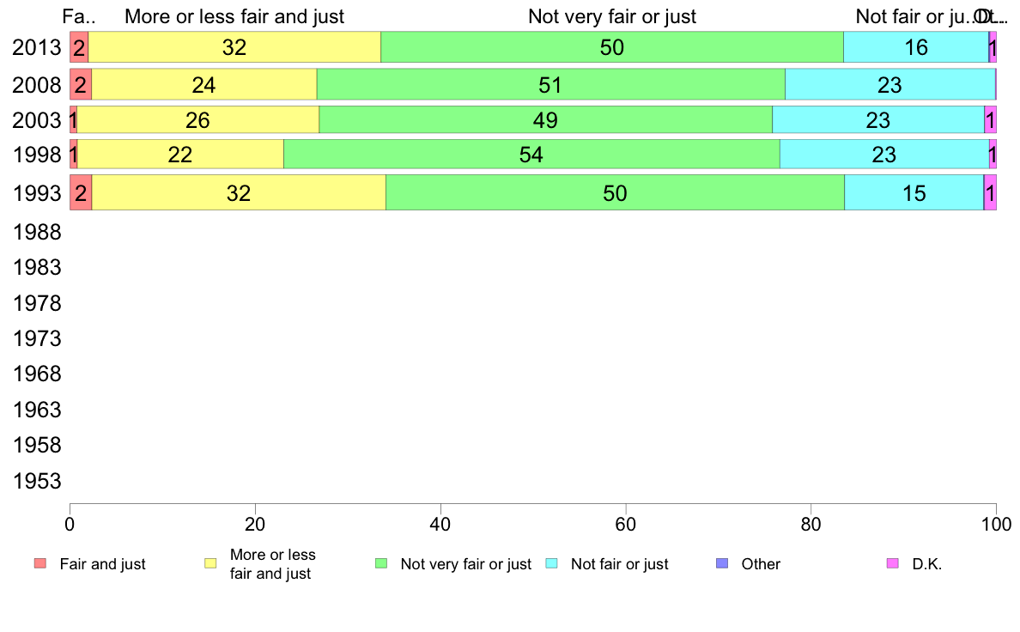Screen dimensions: 1020x632
Task: Click the blue Other legend swatch
Action: (722, 563)
